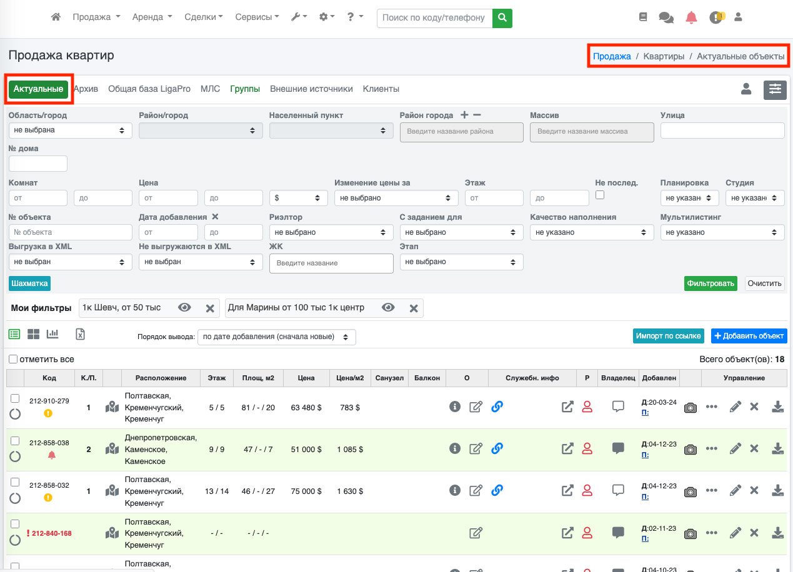Click the 'Фильтровать' button

click(x=711, y=284)
